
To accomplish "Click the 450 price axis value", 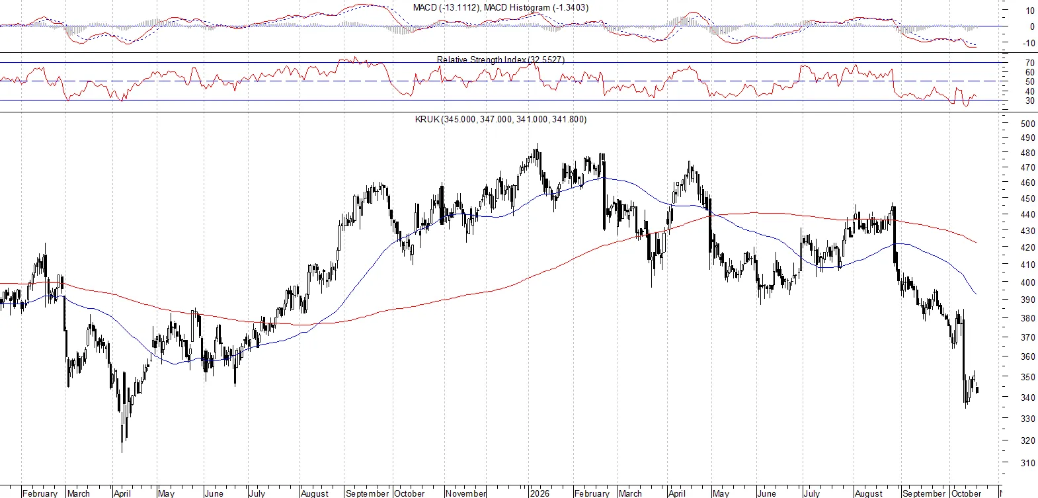I will click(1028, 198).
